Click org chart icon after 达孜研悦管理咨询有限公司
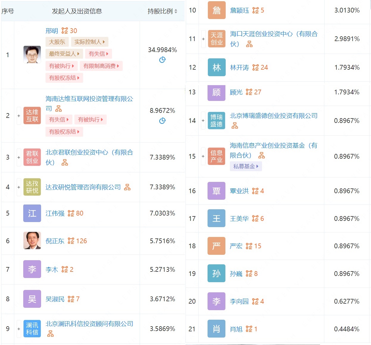This screenshot has width=371, height=345. pyautogui.click(x=127, y=187)
